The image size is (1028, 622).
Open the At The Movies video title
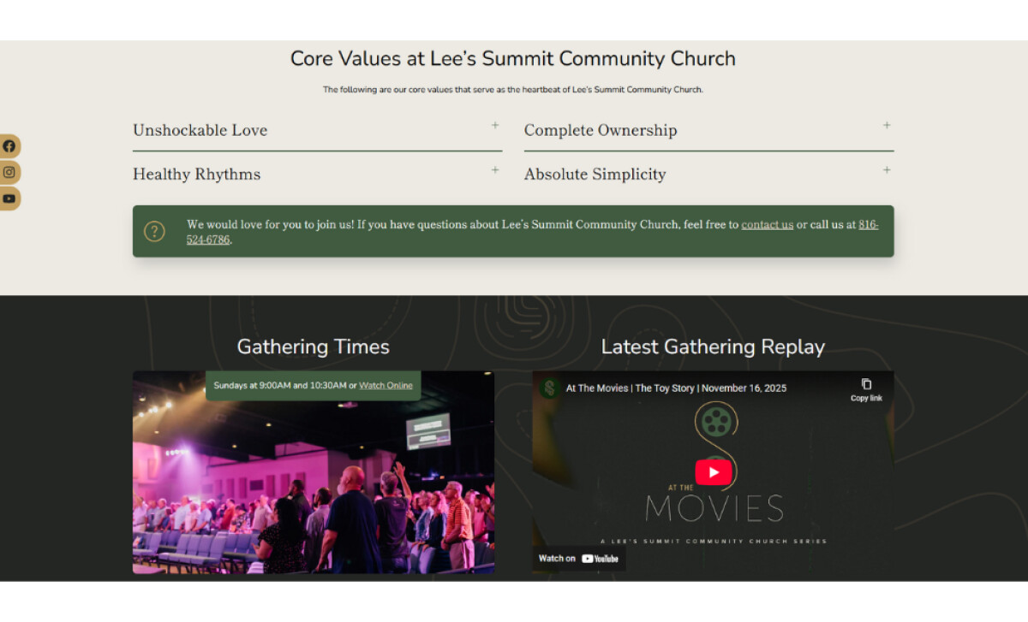pos(675,388)
